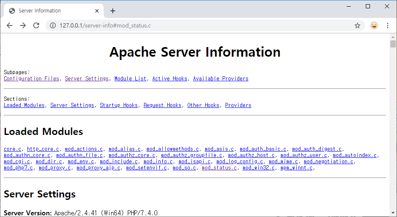The width and height of the screenshot is (397, 217).
Task: Open the mod_so.c module link
Action: pyautogui.click(x=184, y=168)
